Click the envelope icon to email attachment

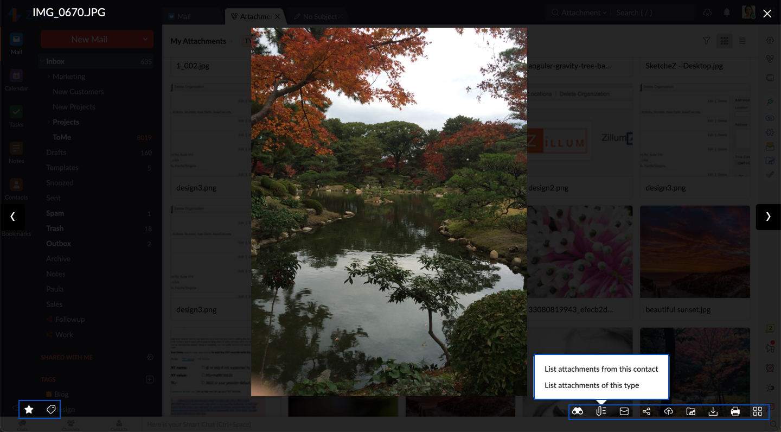624,411
